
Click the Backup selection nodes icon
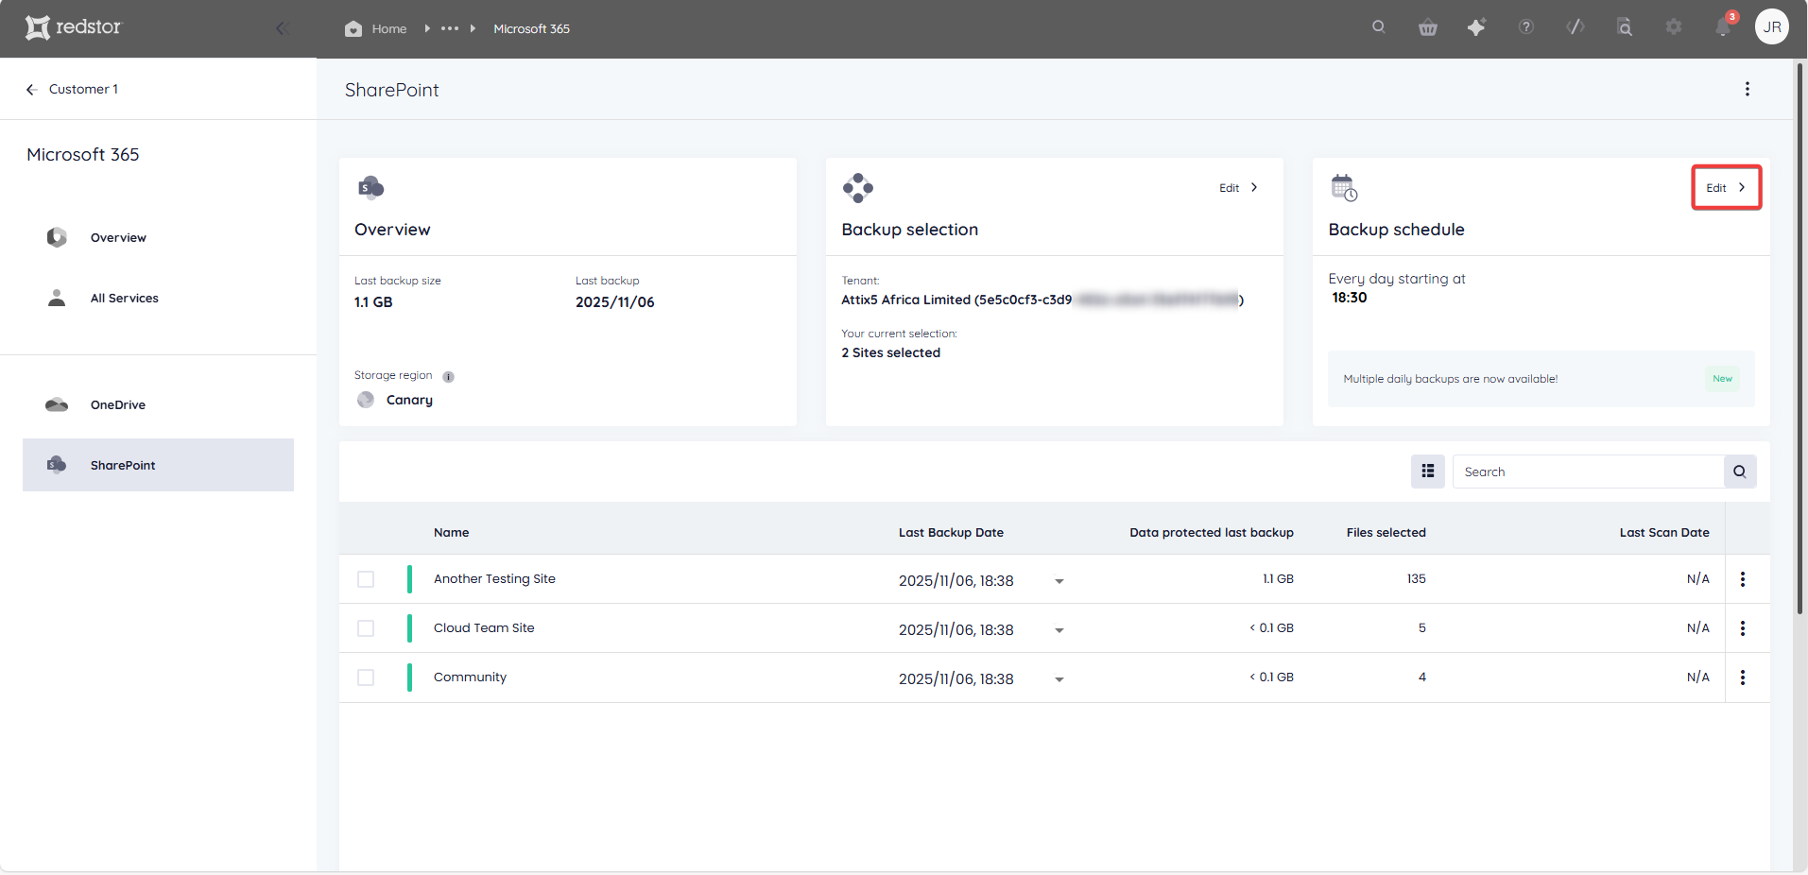858,187
